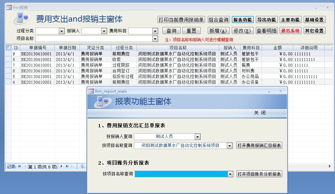The height and width of the screenshot is (194, 335).
Task: Click the 合同签订 cell in ID 6 row
Action: [x=124, y=71]
